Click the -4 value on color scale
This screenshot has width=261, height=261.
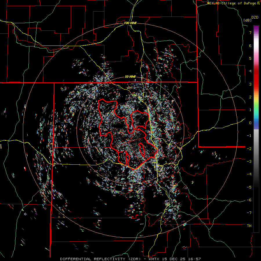[x=249, y=174]
